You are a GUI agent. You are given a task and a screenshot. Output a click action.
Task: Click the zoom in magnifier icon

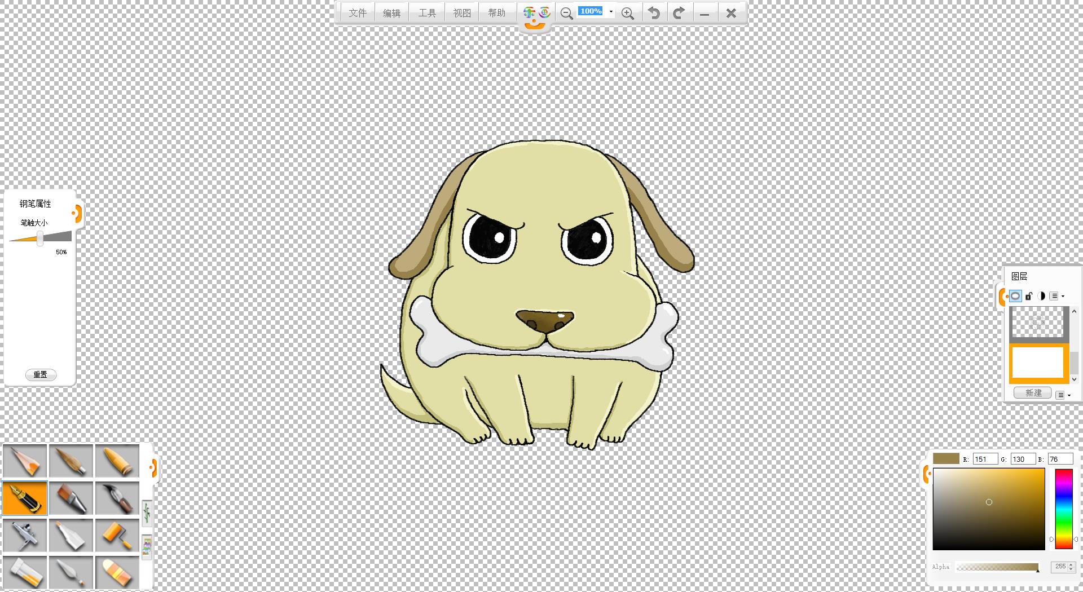pyautogui.click(x=627, y=13)
